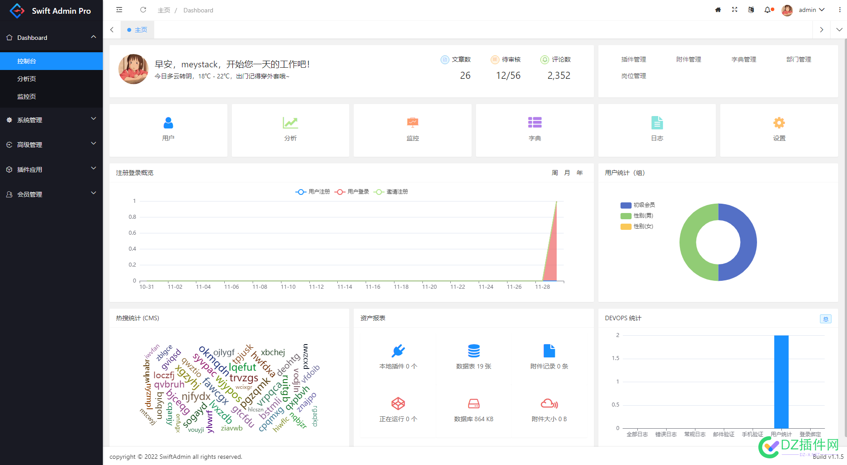Viewport: 847px width, 465px height.
Task: Select 分析页 in sidebar
Action: point(51,79)
